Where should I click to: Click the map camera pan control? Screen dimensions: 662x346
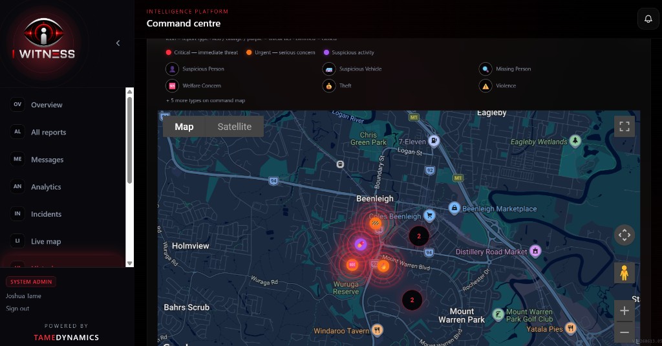[x=625, y=235]
